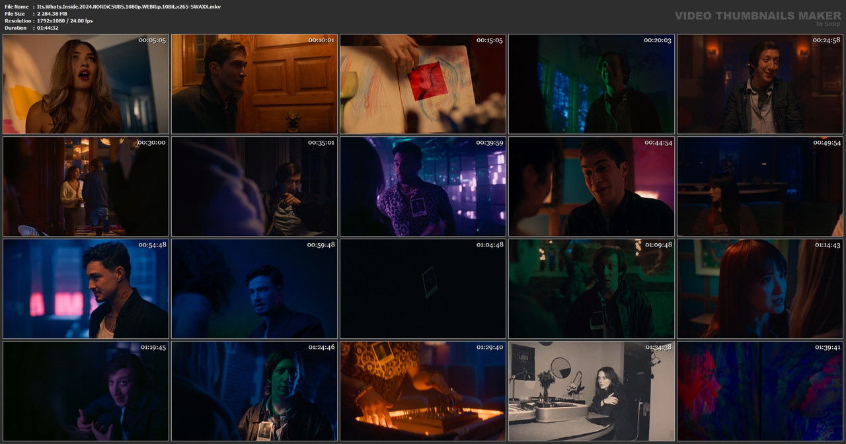Click the duration value 01:44:32

tap(48, 28)
